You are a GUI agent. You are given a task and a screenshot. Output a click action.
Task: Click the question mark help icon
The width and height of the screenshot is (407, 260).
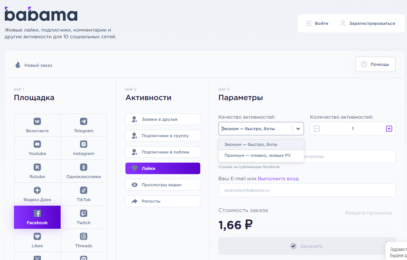pyautogui.click(x=364, y=64)
